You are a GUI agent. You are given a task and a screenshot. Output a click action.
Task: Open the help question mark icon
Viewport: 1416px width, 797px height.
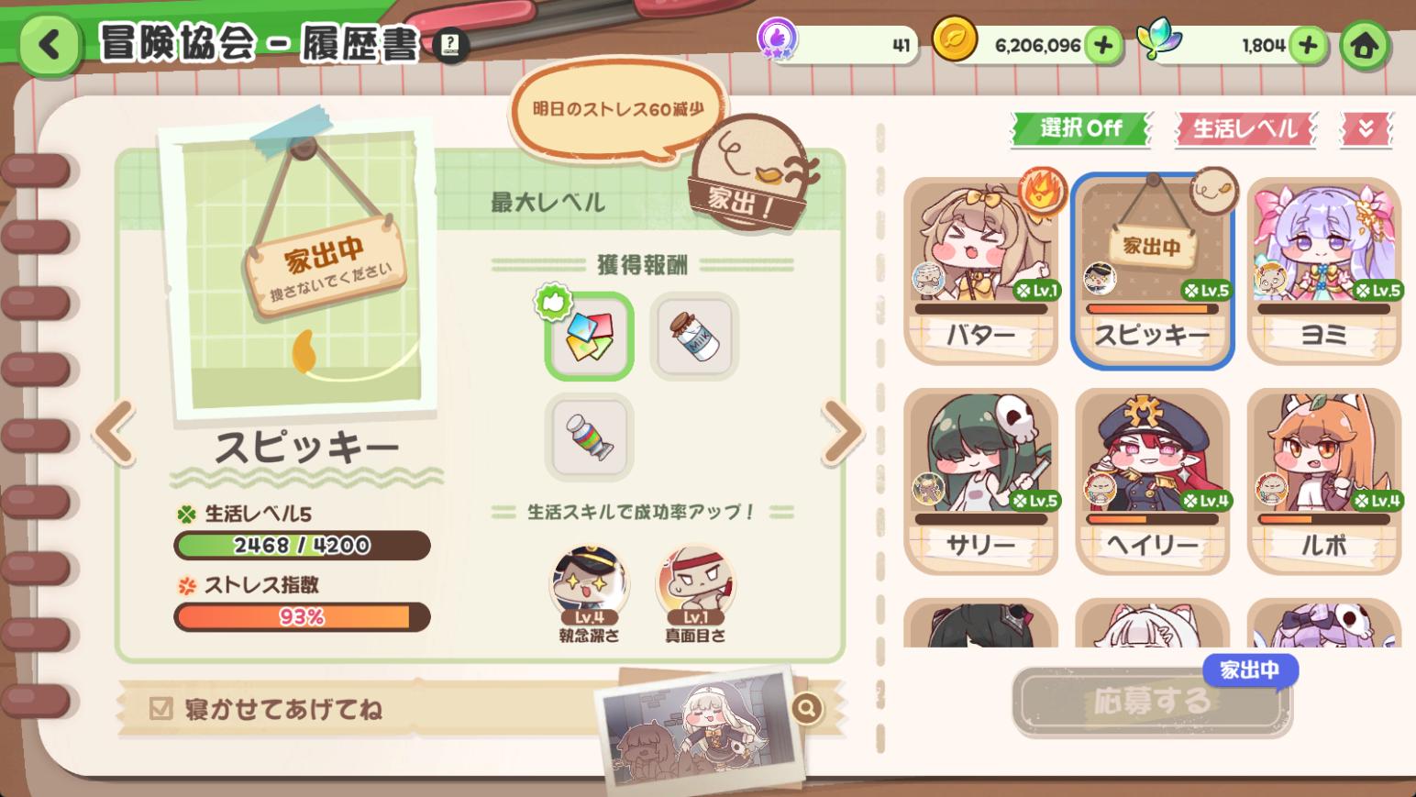[449, 44]
